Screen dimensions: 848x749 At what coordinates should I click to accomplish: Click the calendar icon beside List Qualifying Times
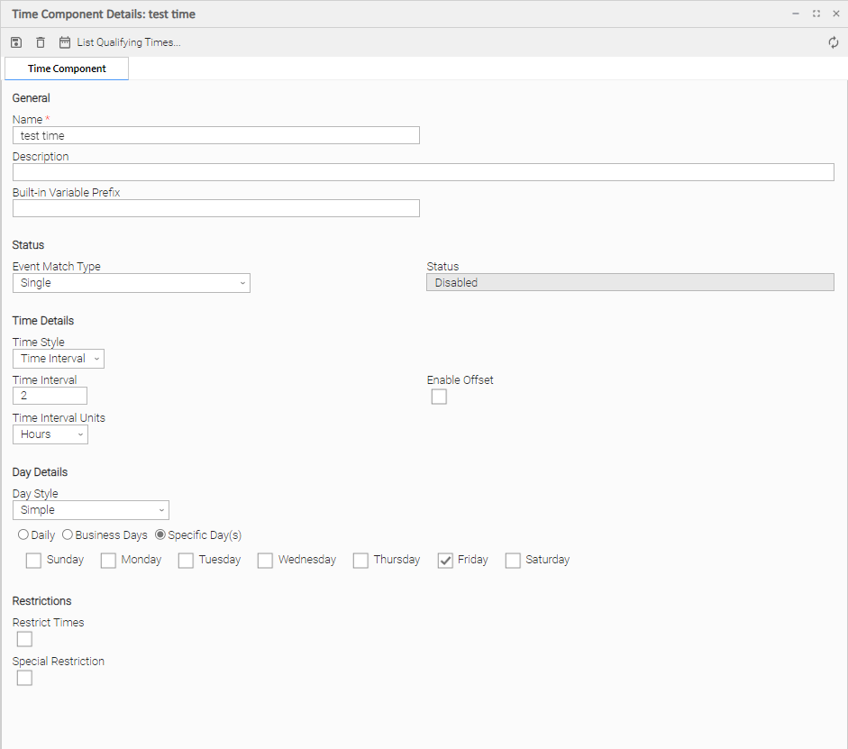coord(65,42)
